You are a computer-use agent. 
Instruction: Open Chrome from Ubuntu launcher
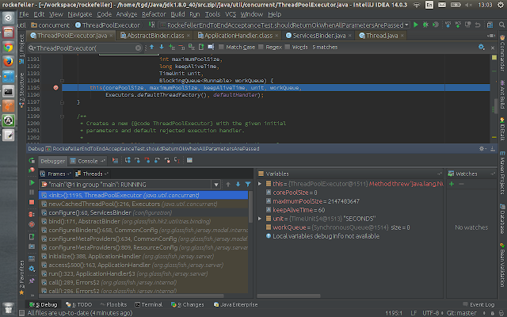tap(9, 48)
